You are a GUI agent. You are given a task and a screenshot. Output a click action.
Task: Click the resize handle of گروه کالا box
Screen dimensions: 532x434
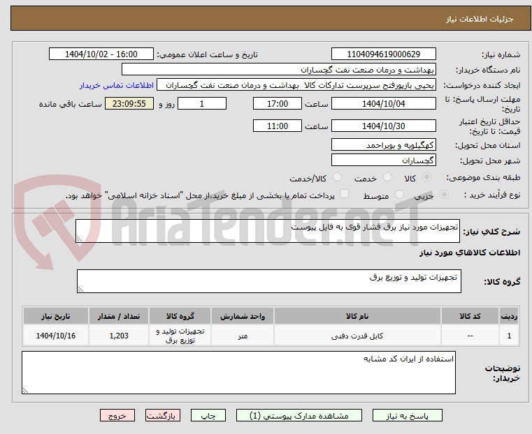(80, 290)
